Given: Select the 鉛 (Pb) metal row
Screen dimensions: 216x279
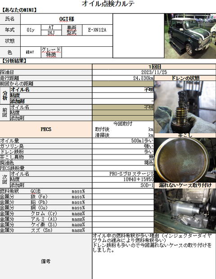Looking at the screenshot, I should [x=46, y=202].
